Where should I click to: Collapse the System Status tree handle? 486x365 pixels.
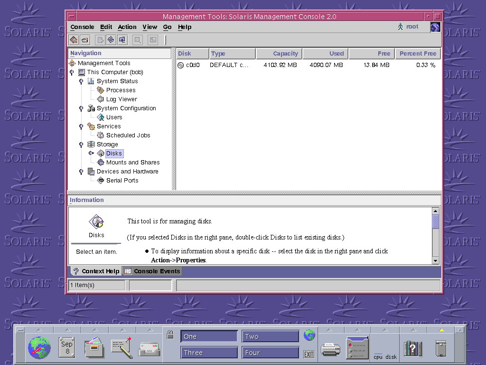point(81,81)
